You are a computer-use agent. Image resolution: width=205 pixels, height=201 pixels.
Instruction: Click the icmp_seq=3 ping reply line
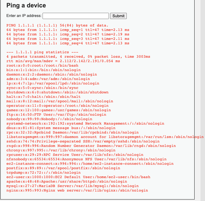click(x=68, y=39)
